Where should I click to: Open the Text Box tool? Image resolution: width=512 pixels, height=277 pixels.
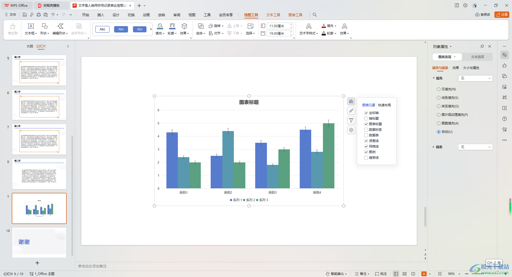(x=31, y=26)
